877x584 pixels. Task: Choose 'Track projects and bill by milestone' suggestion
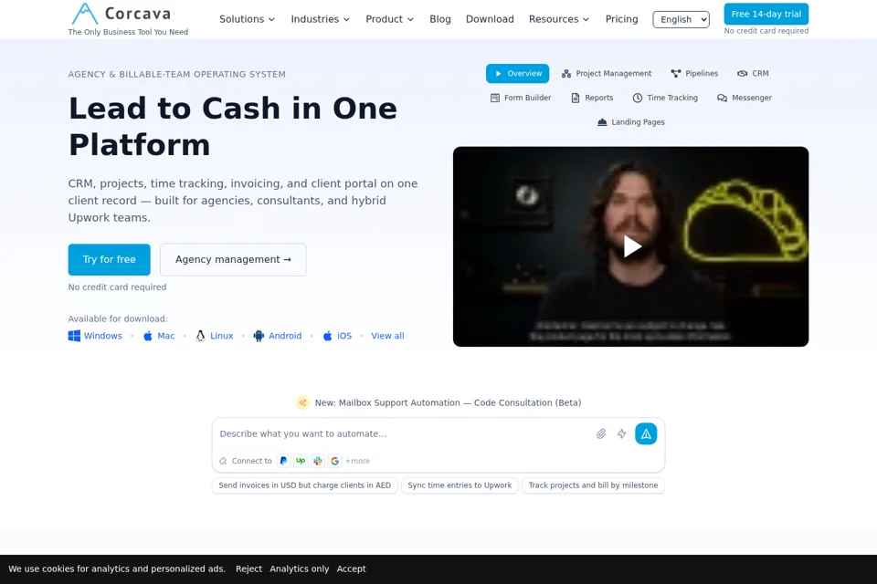[x=594, y=485]
